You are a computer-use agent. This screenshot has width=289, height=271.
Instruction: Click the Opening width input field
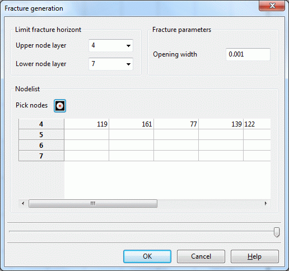(x=248, y=54)
